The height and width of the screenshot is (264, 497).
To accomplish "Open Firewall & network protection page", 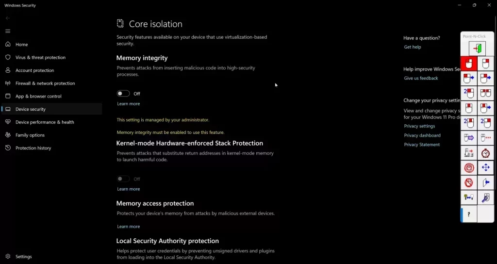I will pyautogui.click(x=45, y=83).
